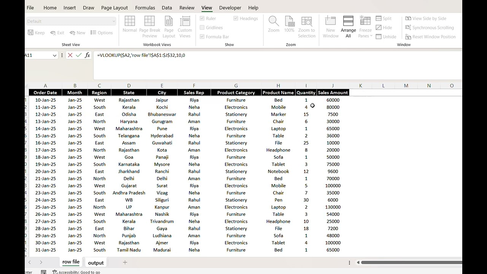
Task: Click Accessibility: Good to go status
Action: [x=76, y=272]
